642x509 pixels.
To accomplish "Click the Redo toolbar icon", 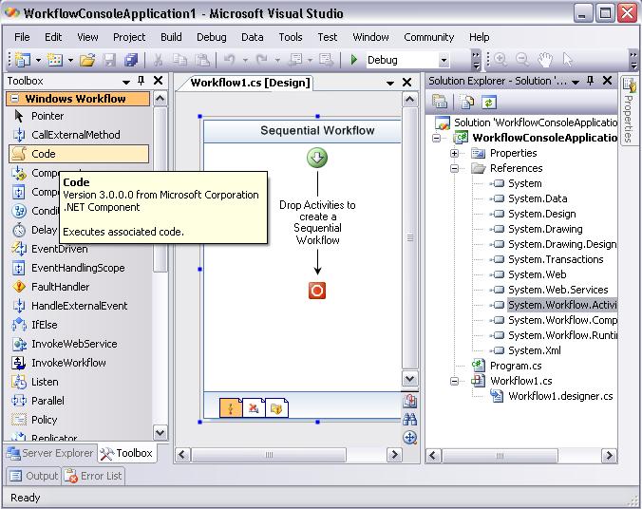I will [261, 60].
